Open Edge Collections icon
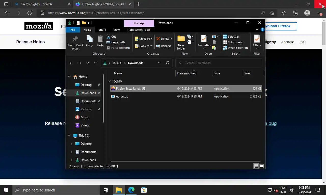This screenshot has height=195, width=326. (x=295, y=13)
